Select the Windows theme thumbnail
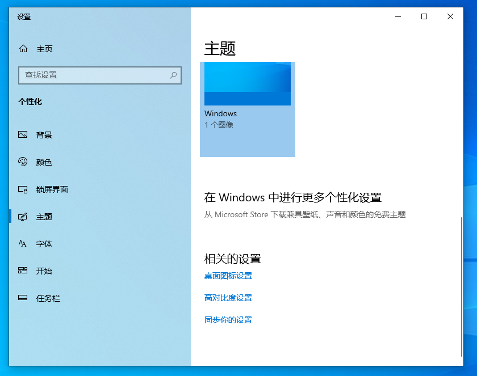 tap(248, 109)
